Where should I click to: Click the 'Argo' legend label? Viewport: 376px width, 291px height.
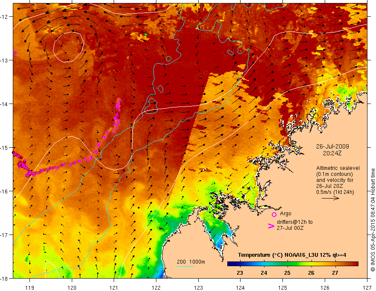(x=285, y=214)
